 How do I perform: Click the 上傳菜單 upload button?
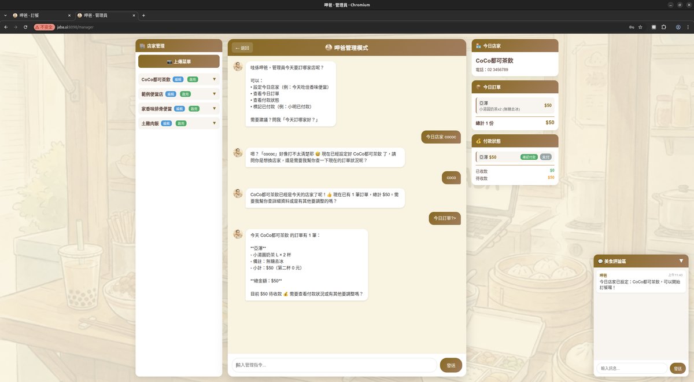click(x=179, y=61)
